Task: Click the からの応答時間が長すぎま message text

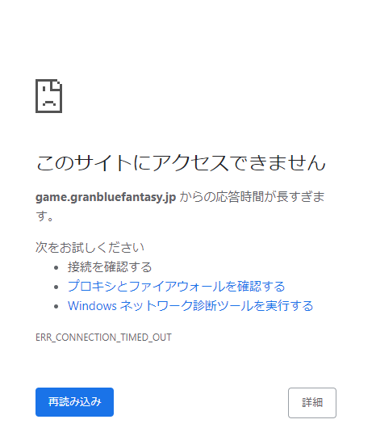Action: click(x=252, y=197)
